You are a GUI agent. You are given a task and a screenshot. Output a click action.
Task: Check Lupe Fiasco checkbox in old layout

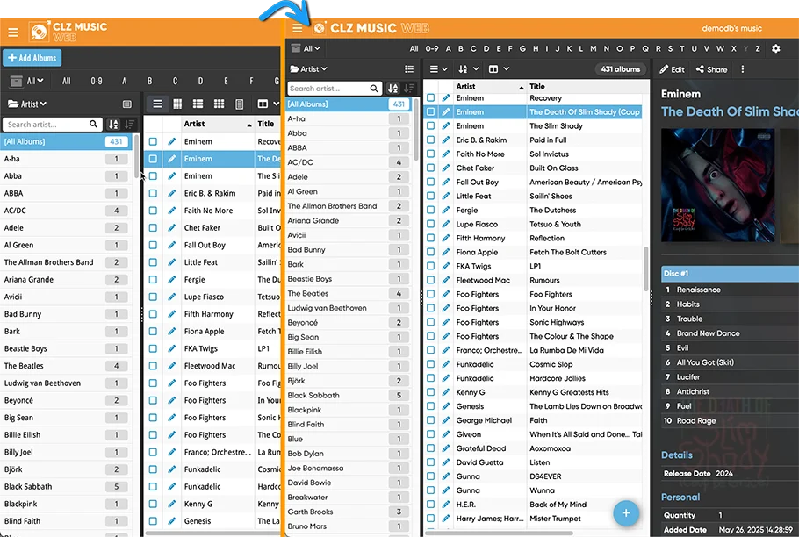(153, 297)
